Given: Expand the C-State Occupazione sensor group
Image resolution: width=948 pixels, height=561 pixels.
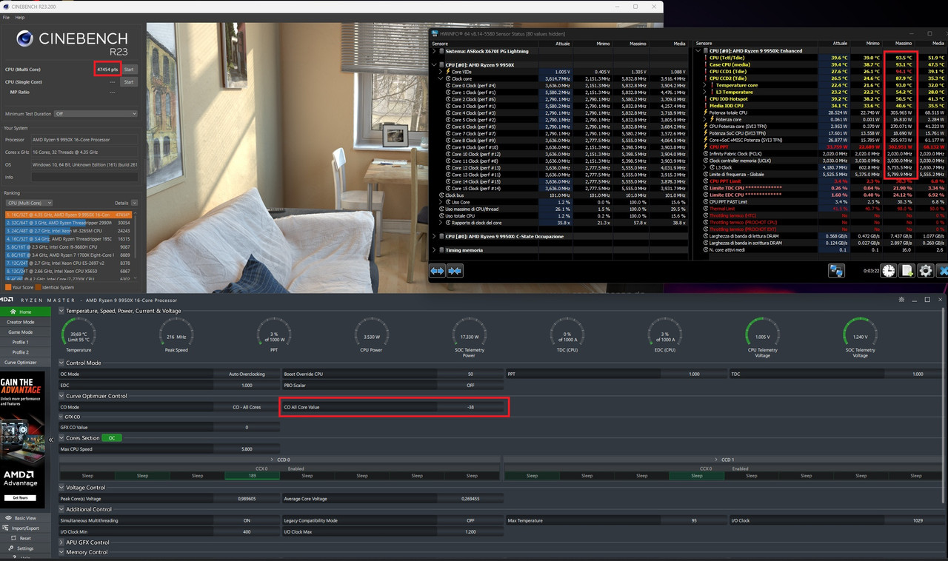Looking at the screenshot, I should coord(435,236).
